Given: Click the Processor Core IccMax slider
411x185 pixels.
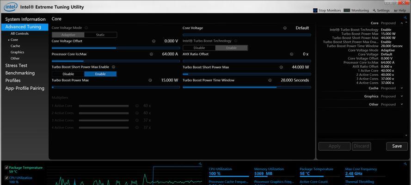Looking at the screenshot, I should 116,61.
